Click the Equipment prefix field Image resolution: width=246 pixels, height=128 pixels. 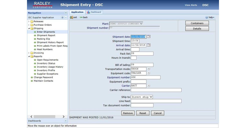138,82
